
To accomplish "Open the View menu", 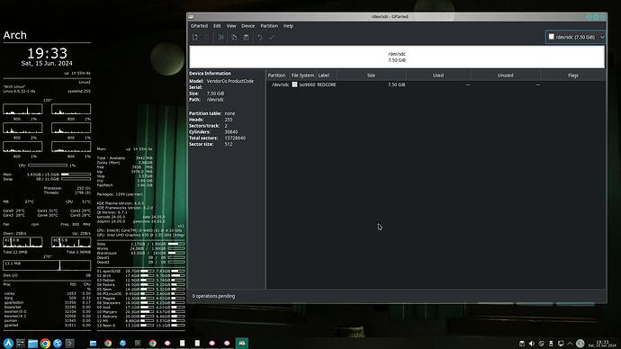I will 231,26.
